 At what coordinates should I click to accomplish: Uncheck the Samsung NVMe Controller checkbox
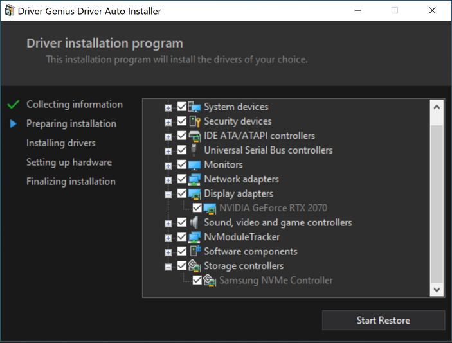coord(197,279)
